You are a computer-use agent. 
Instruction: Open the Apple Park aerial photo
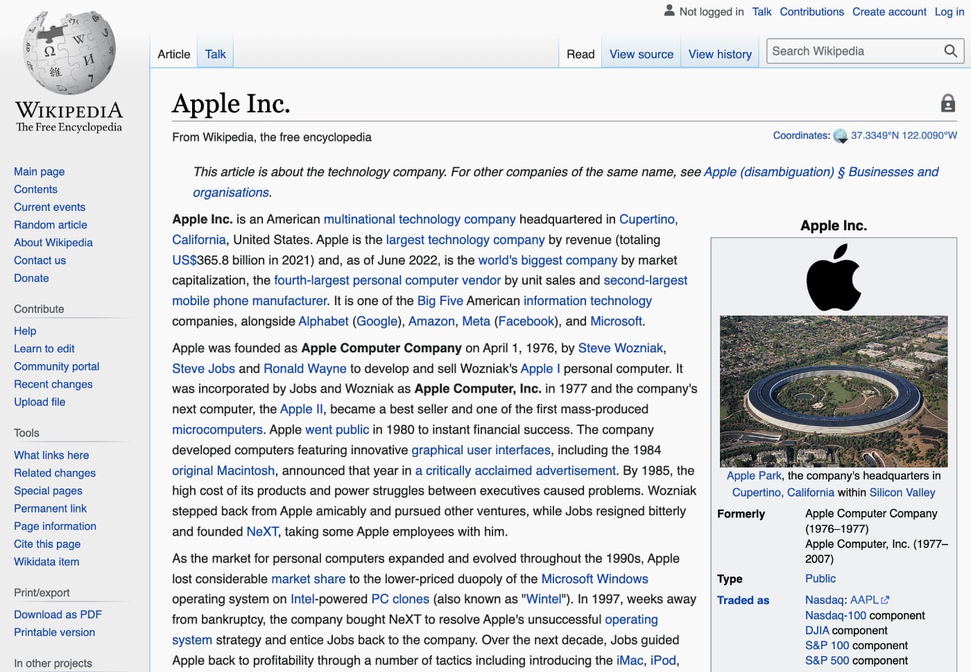(834, 391)
